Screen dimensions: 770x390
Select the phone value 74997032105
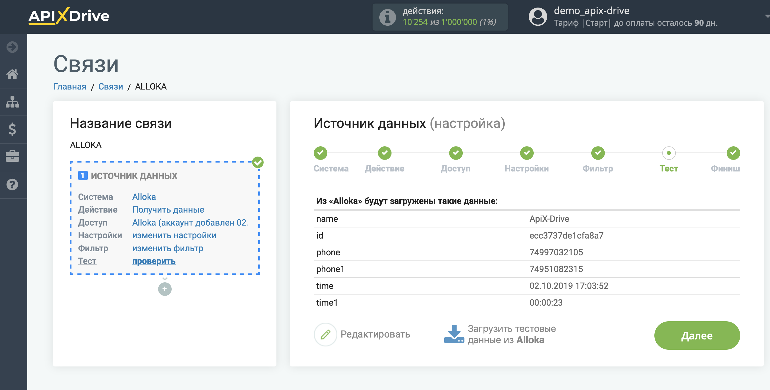pyautogui.click(x=556, y=252)
